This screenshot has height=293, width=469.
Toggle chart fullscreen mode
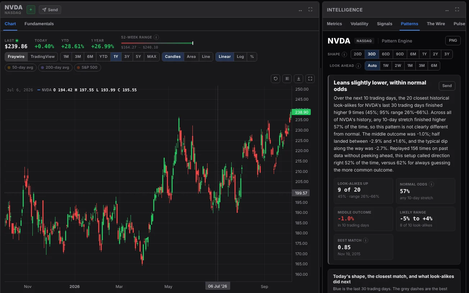[x=310, y=79]
